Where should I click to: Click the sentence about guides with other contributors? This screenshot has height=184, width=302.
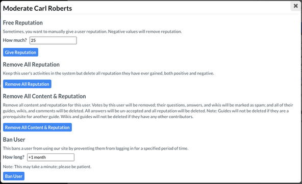click(x=127, y=117)
